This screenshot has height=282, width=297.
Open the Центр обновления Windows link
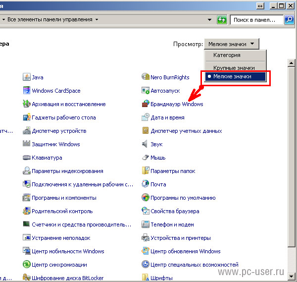[x=186, y=251]
